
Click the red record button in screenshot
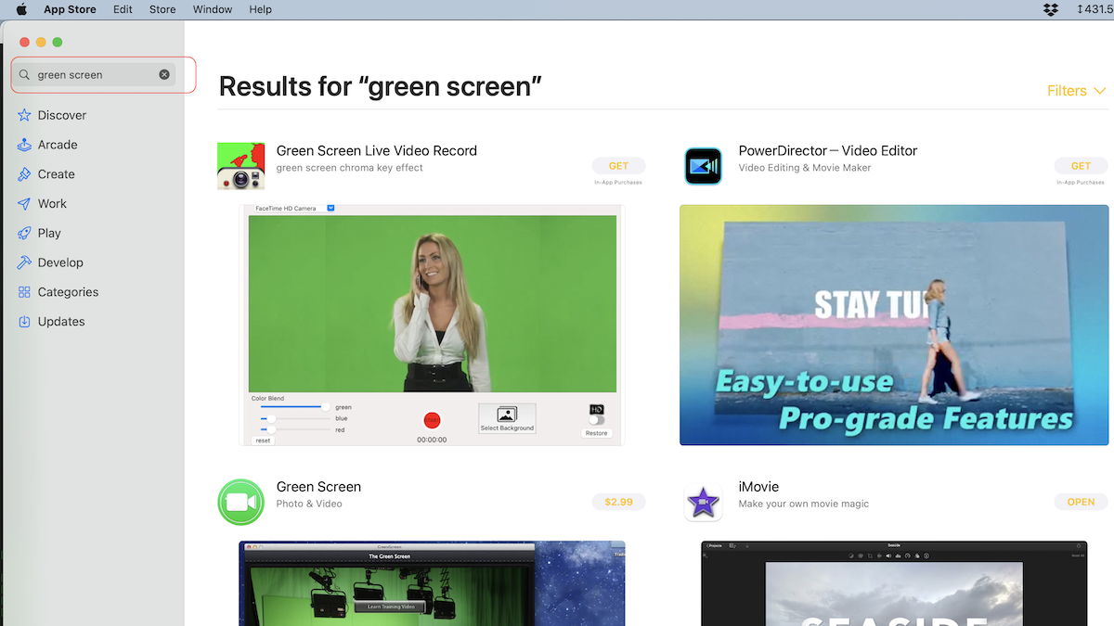click(x=432, y=420)
